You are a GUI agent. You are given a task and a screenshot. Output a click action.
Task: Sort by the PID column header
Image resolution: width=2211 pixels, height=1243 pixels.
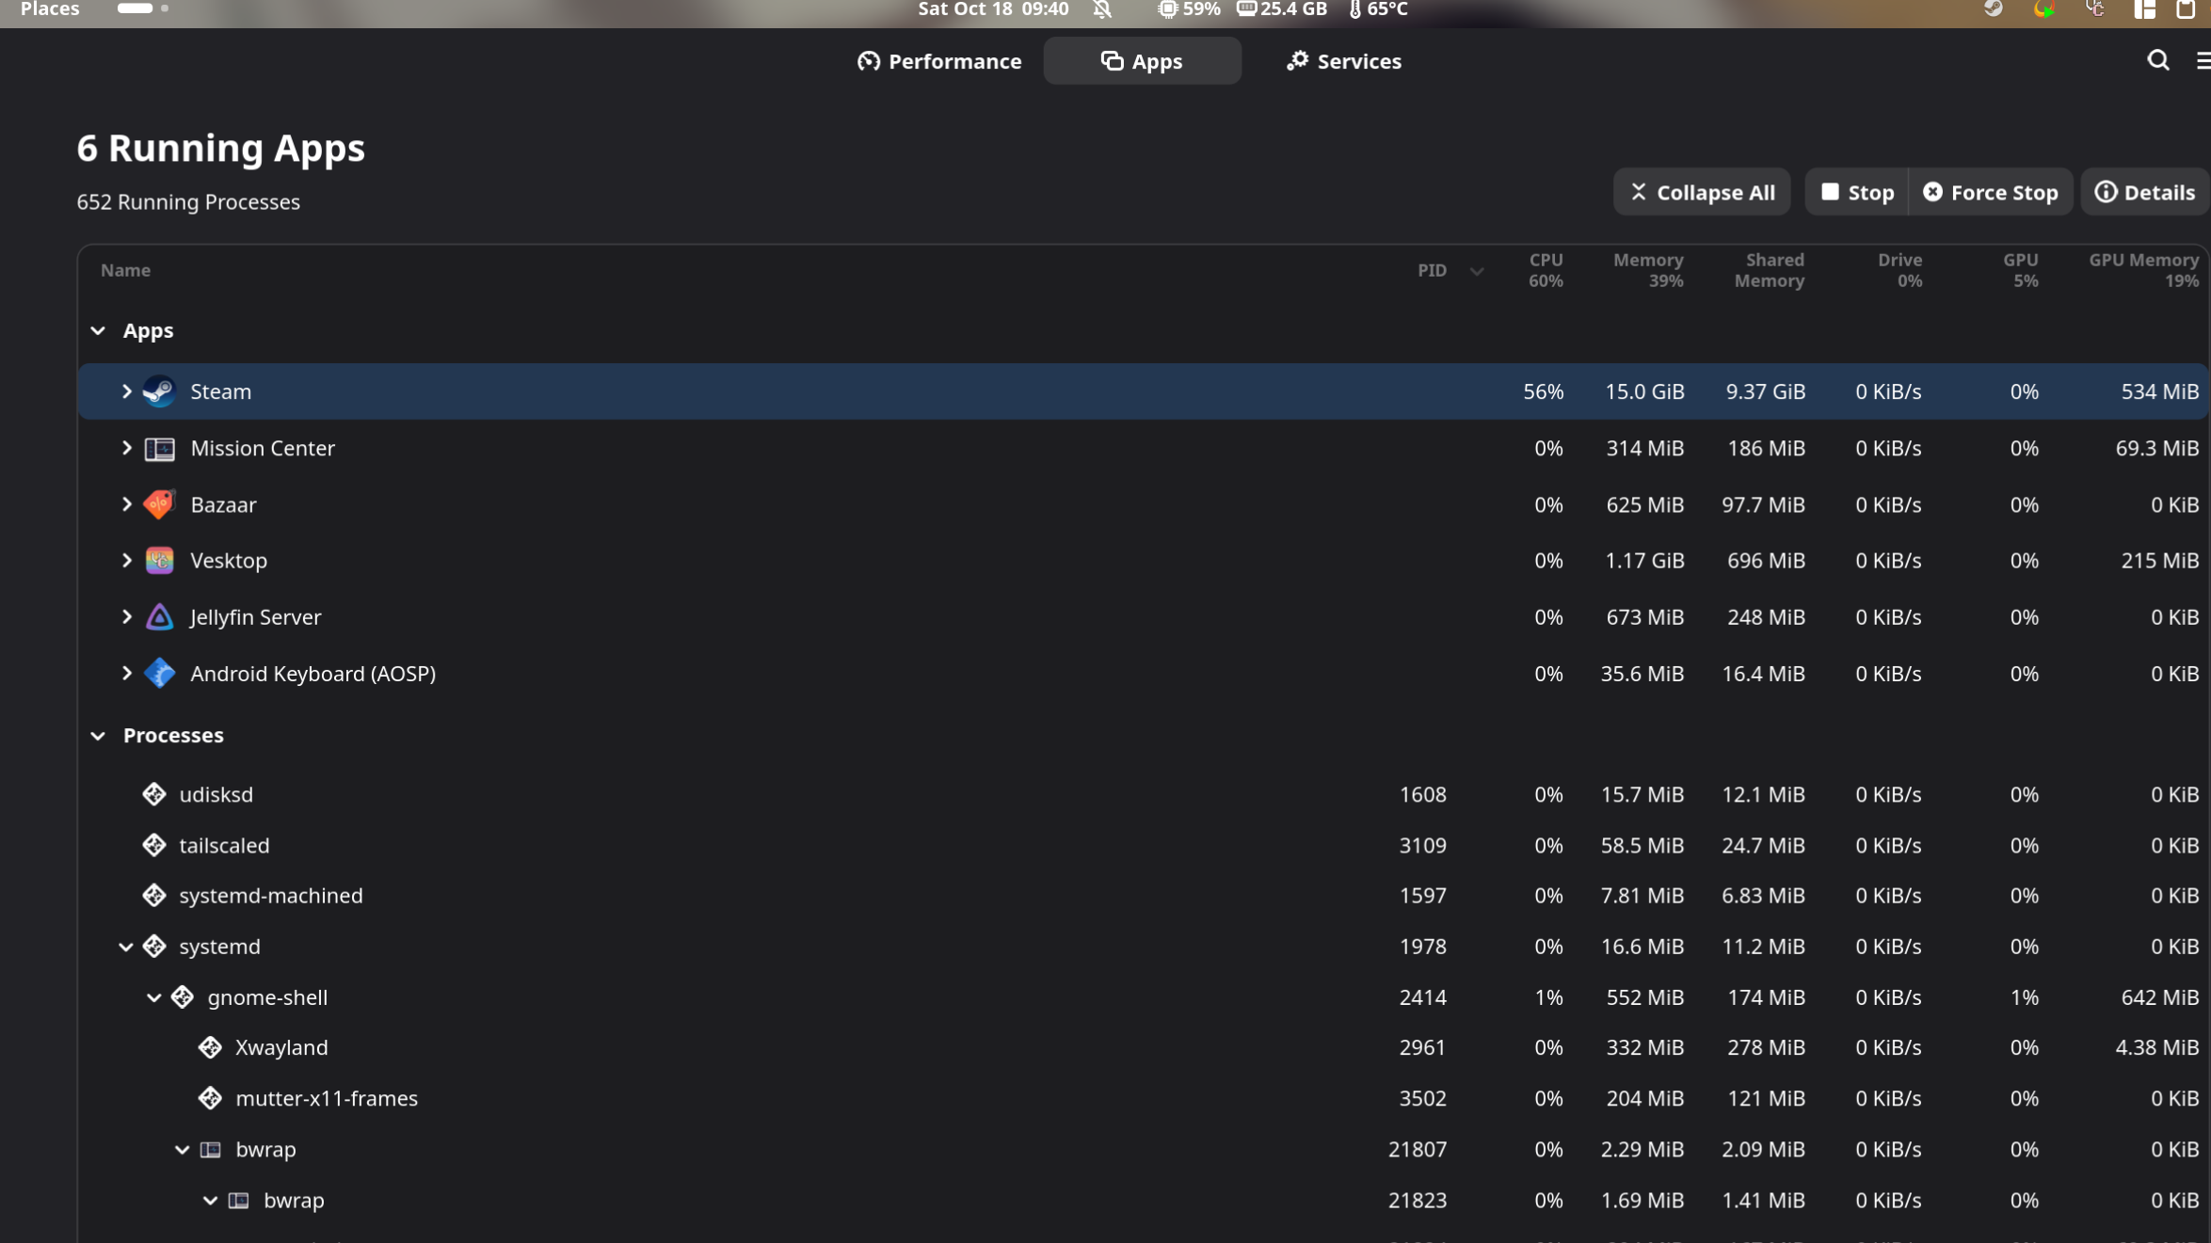(1432, 270)
